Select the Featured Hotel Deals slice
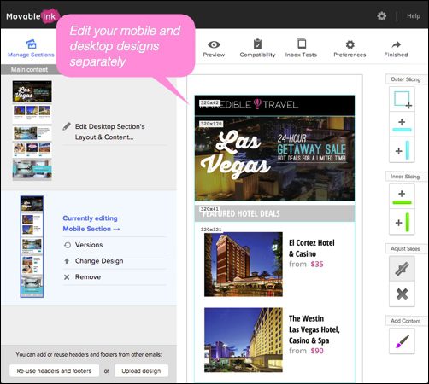This screenshot has height=384, width=429. point(274,213)
